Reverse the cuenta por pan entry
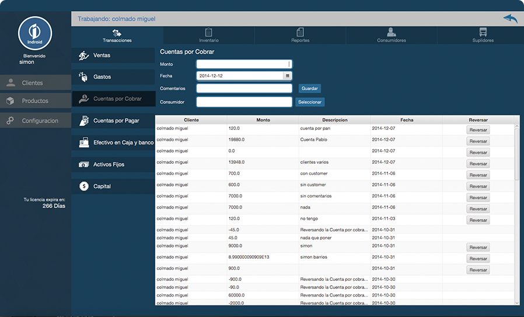Viewport: 524px width, 317px height. coord(478,130)
